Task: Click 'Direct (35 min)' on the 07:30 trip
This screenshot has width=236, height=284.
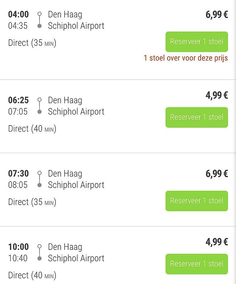Action: [x=32, y=202]
